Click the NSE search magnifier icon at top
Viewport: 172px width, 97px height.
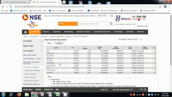pos(112,16)
